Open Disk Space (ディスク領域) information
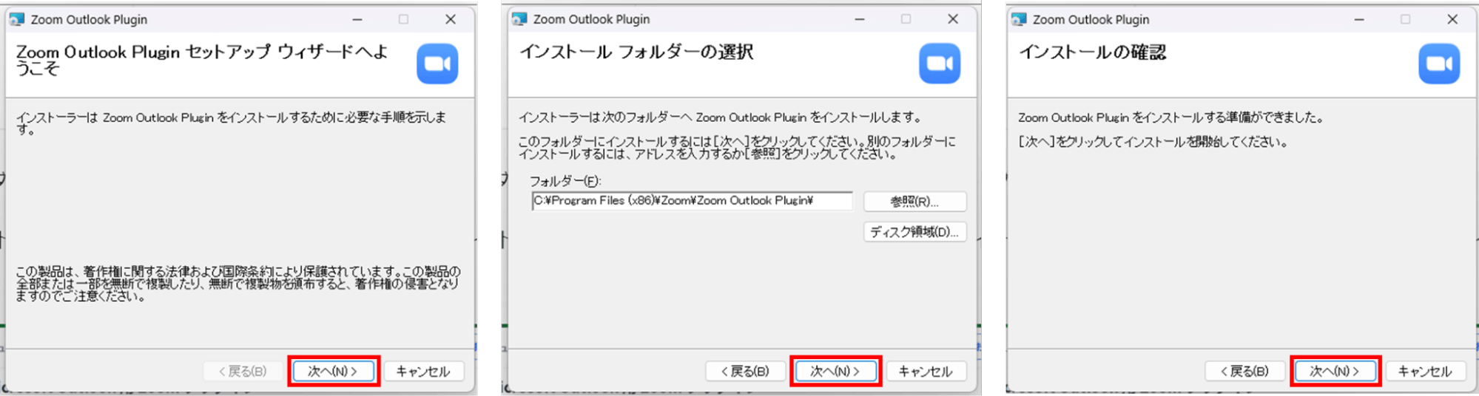Viewport: 1479px width, 396px height. click(x=914, y=232)
